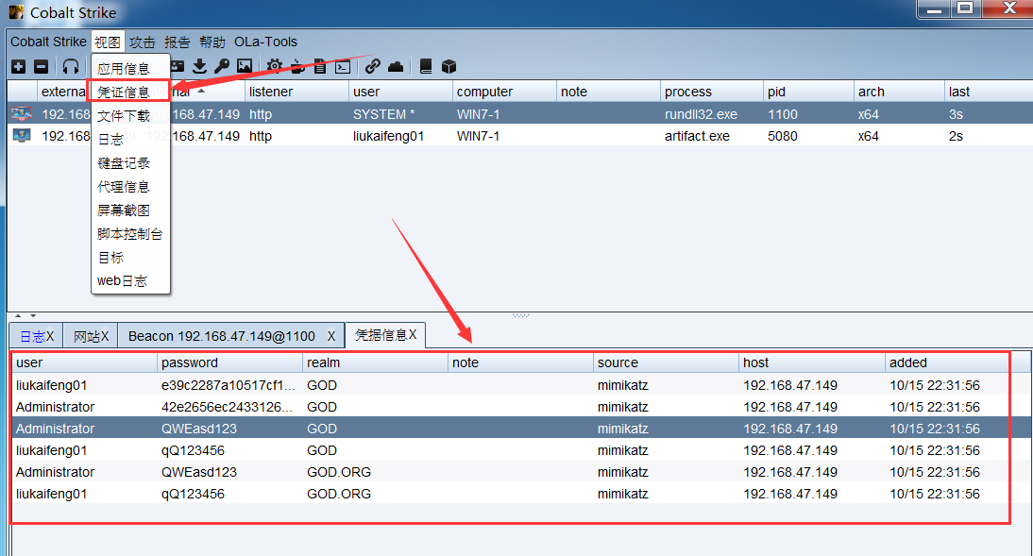Click the book icon in toolbar
Image resolution: width=1033 pixels, height=556 pixels.
[x=426, y=66]
